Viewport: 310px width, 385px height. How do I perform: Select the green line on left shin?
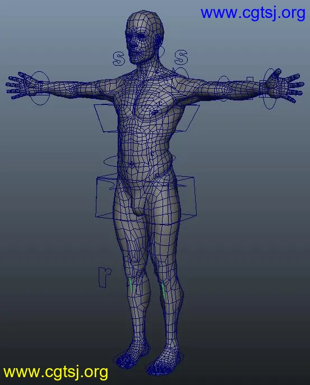click(x=131, y=285)
